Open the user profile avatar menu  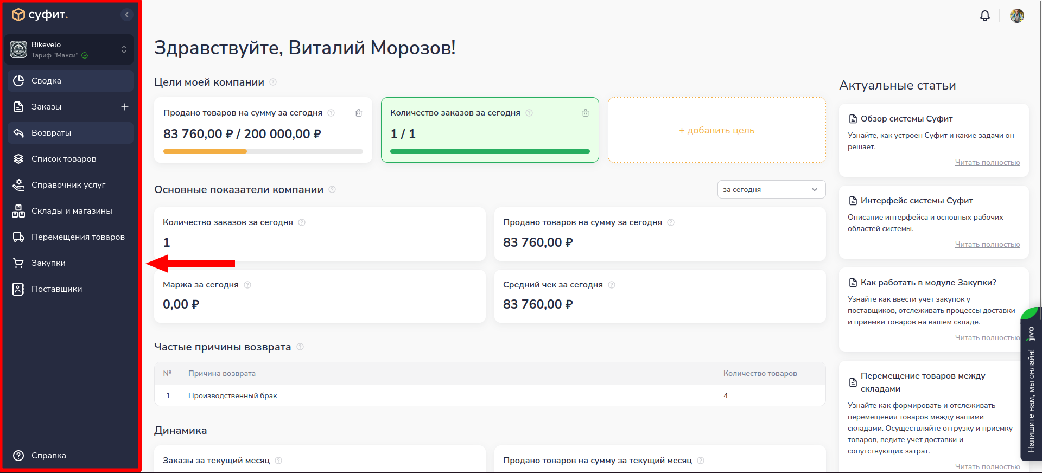tap(1017, 16)
